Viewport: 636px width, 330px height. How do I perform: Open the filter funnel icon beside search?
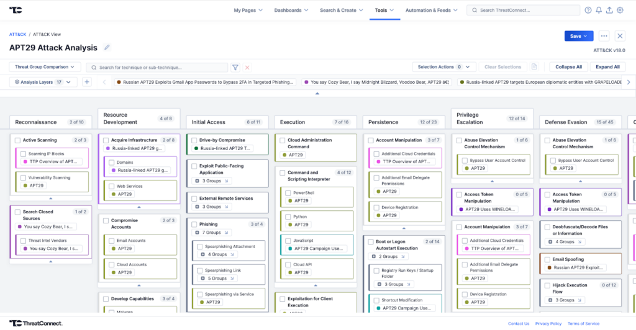point(235,67)
